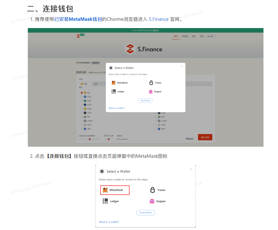Click the USDC token icon
The image size is (278, 230).
[85, 97]
